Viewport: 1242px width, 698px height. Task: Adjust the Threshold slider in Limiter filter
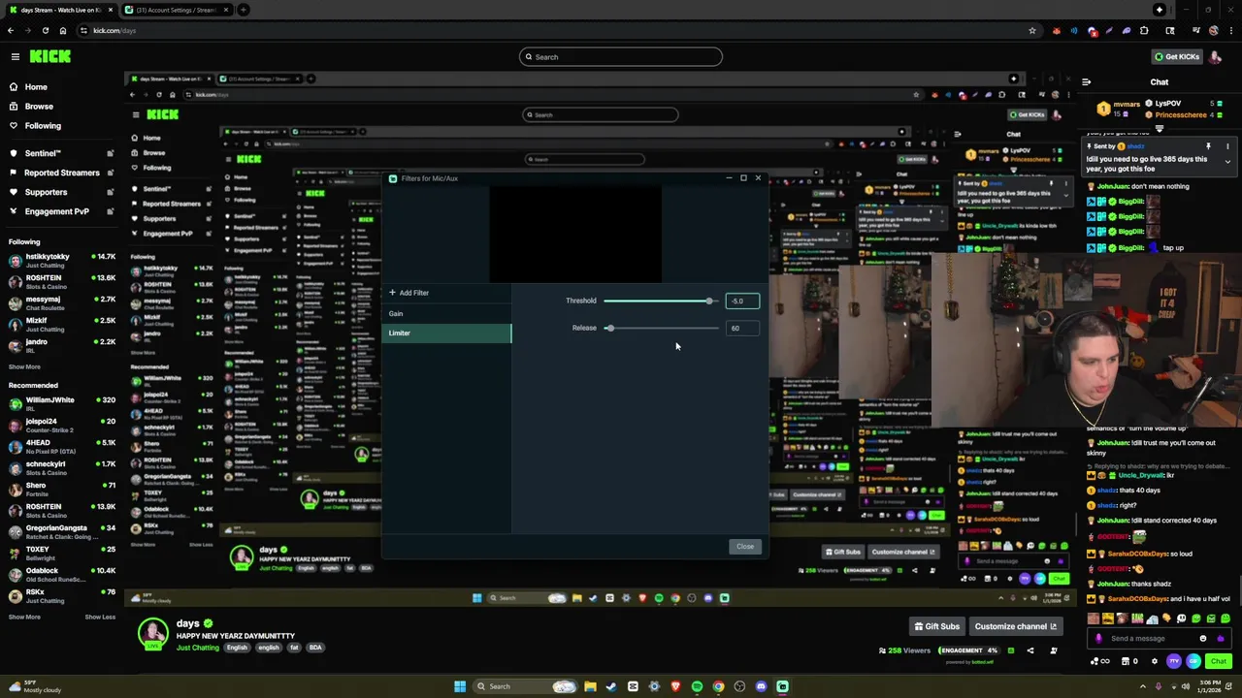(x=661, y=301)
